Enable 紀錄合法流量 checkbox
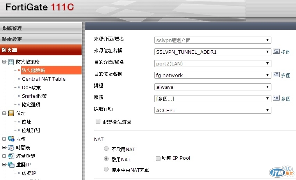Image resolution: width=296 pixels, height=180 pixels. click(x=98, y=121)
